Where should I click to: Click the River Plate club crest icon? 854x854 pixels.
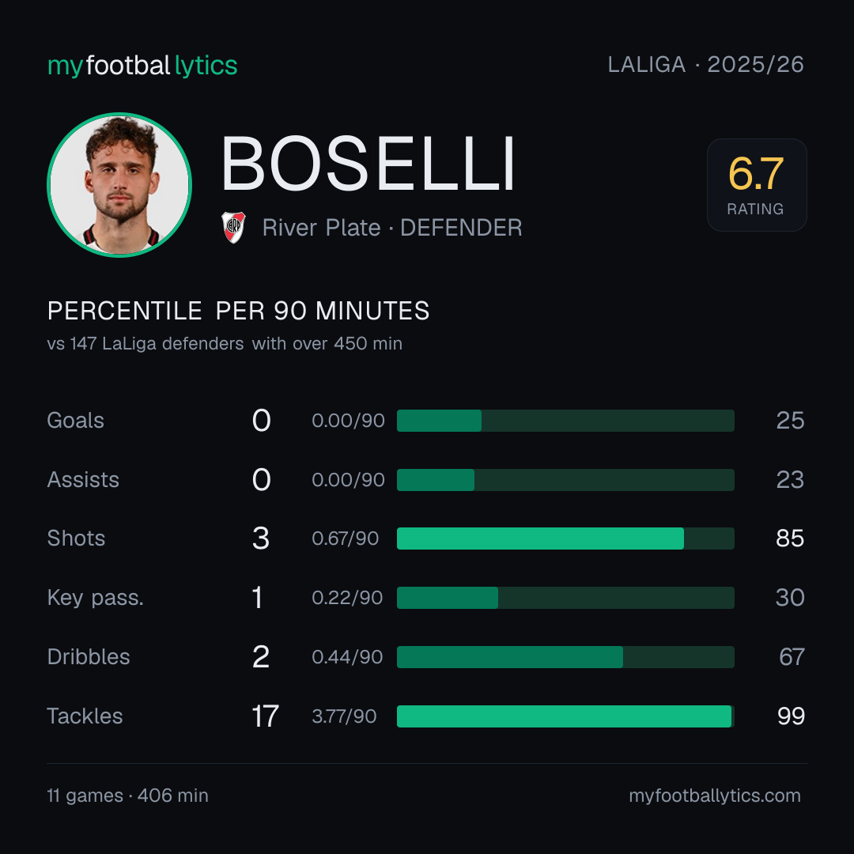click(233, 227)
